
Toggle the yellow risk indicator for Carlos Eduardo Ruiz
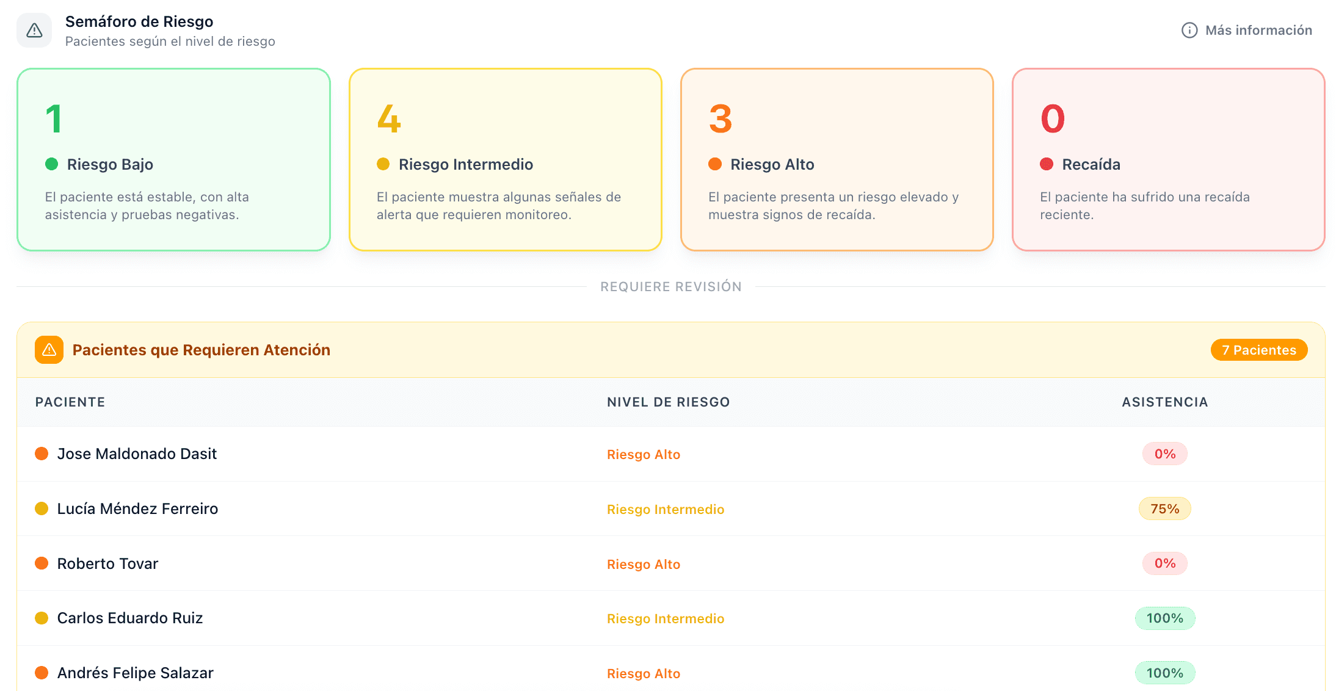coord(41,618)
